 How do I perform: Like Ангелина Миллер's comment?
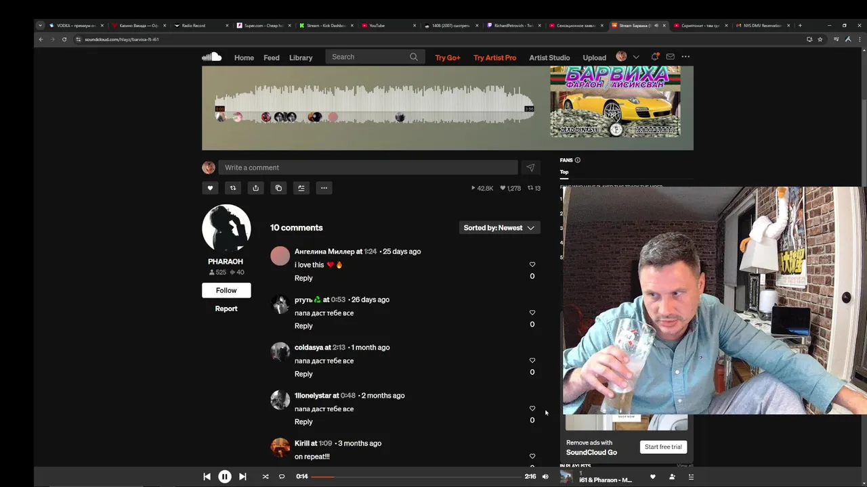(532, 264)
